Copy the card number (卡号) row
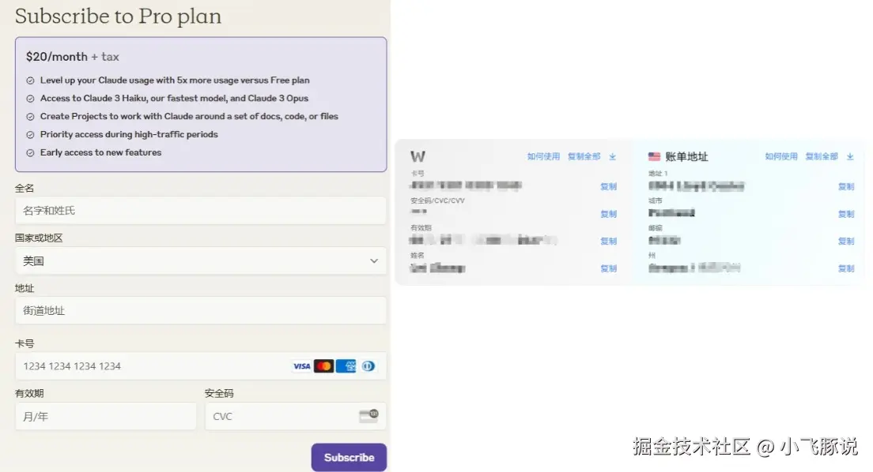 click(x=609, y=187)
